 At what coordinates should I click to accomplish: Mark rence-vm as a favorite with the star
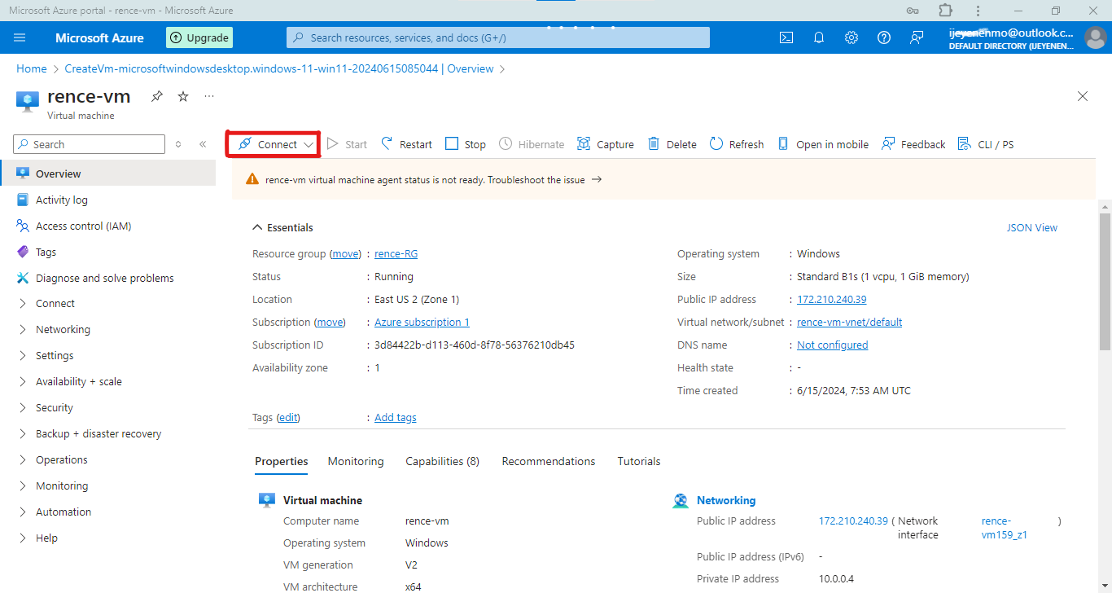click(x=183, y=96)
